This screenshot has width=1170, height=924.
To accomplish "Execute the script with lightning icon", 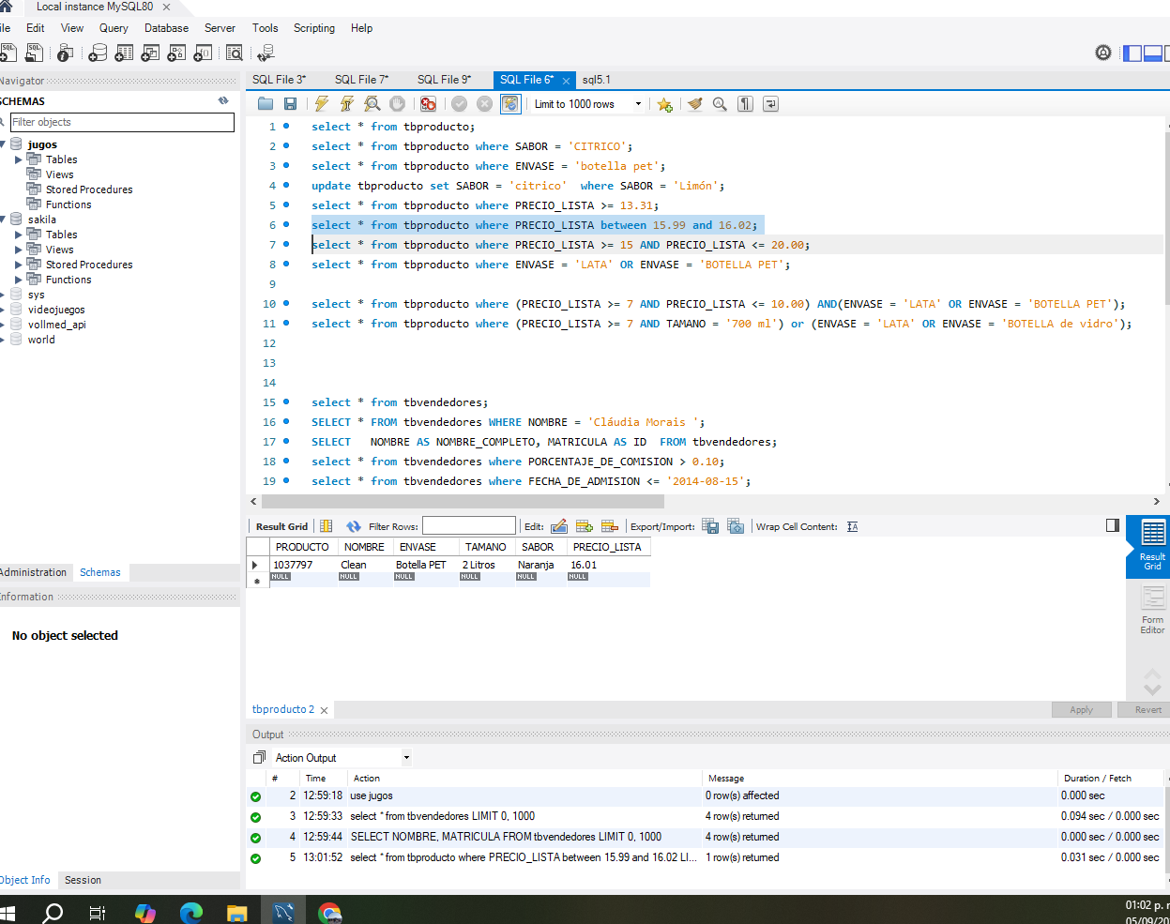I will click(322, 104).
